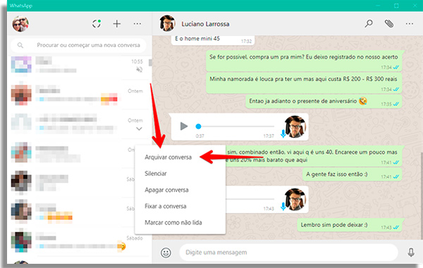Click muted icon on the 10:55 conversation
This screenshot has height=268, width=423.
[139, 70]
